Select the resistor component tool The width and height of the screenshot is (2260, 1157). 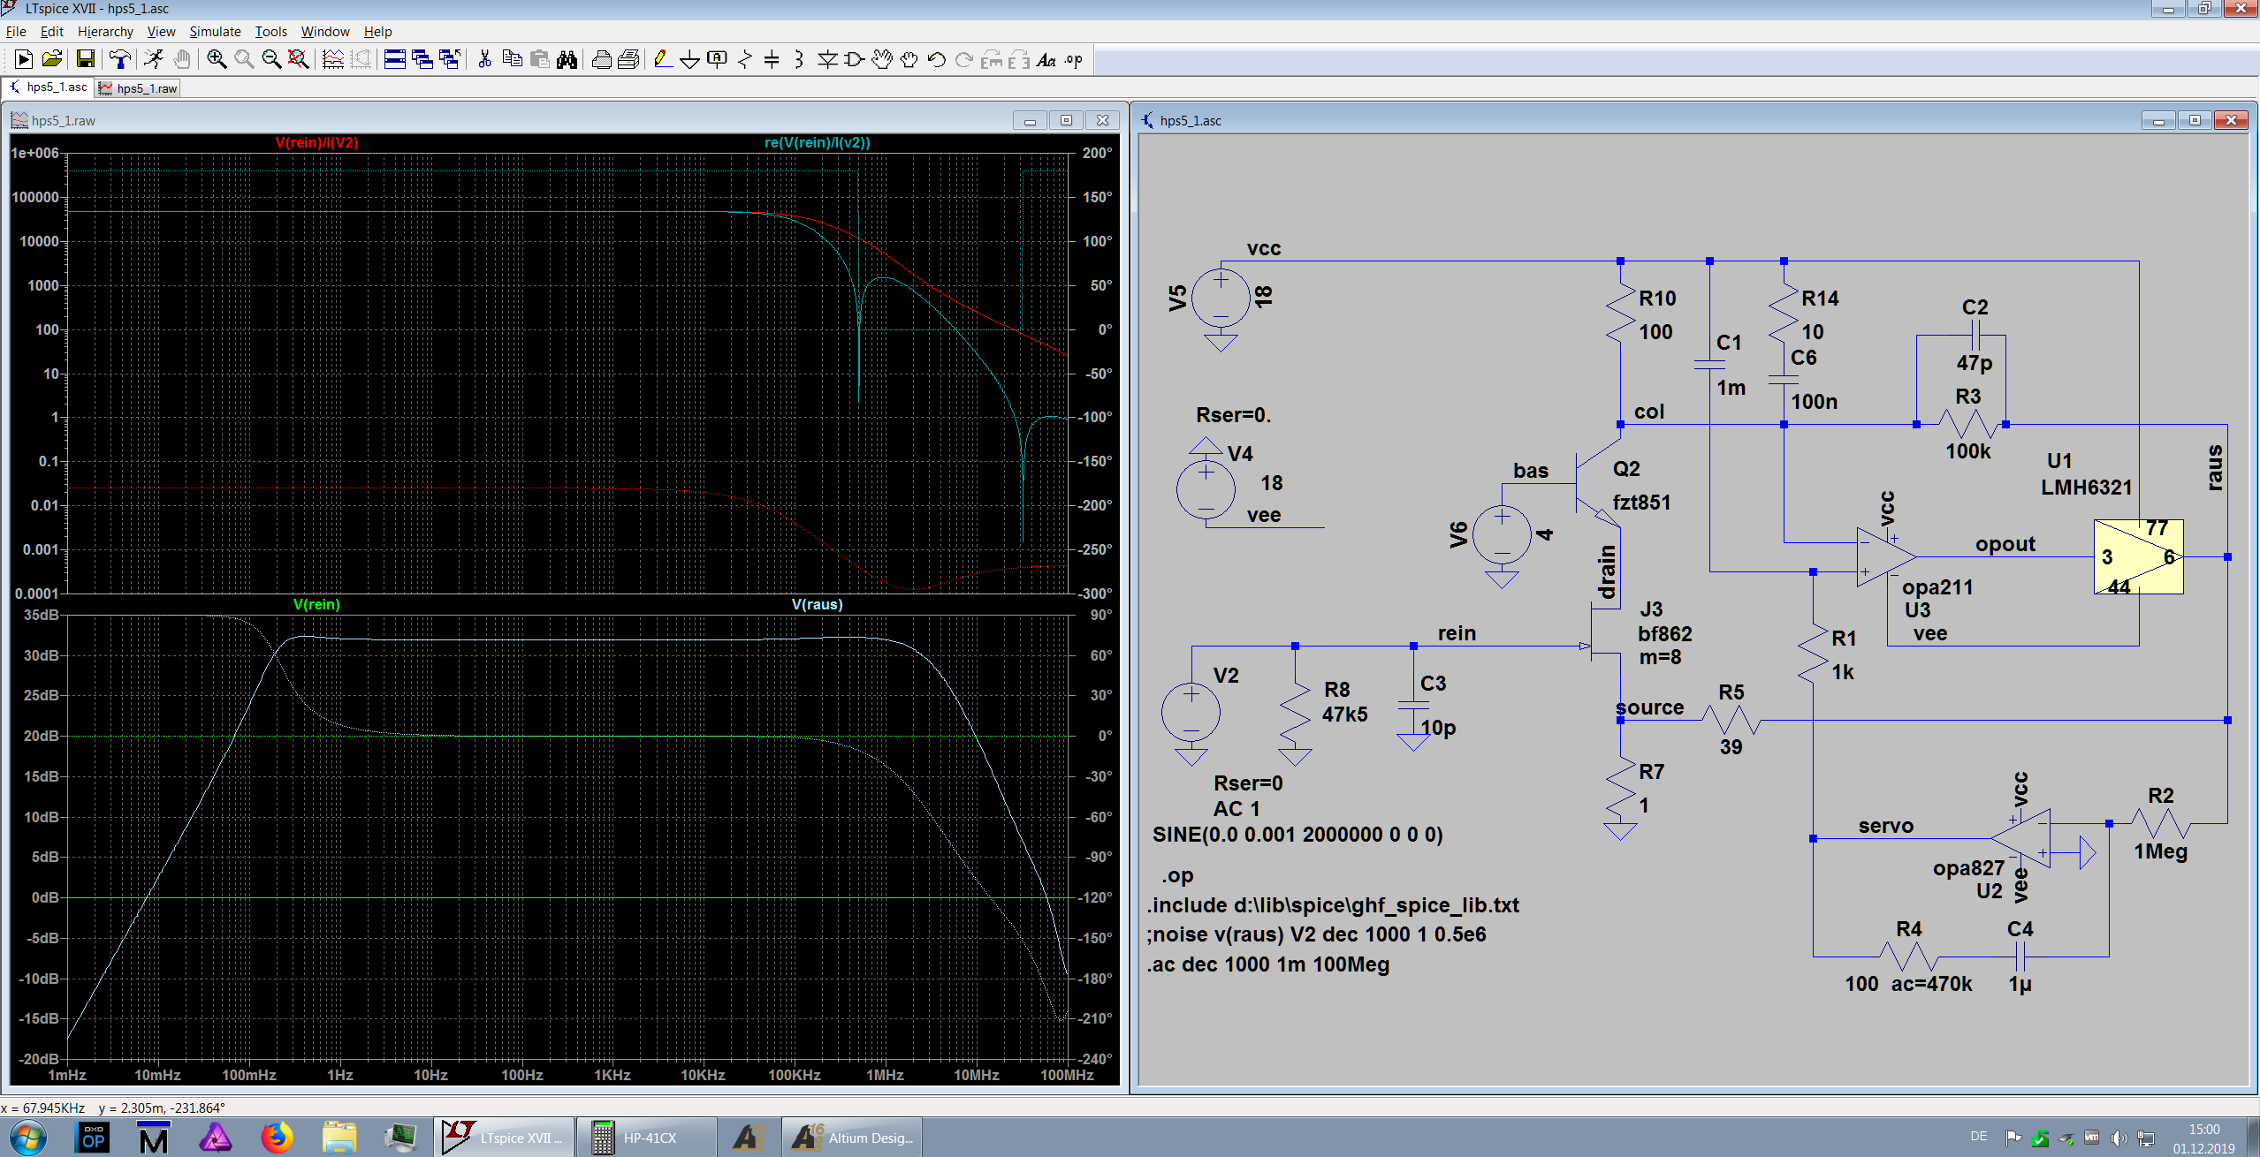[x=744, y=59]
